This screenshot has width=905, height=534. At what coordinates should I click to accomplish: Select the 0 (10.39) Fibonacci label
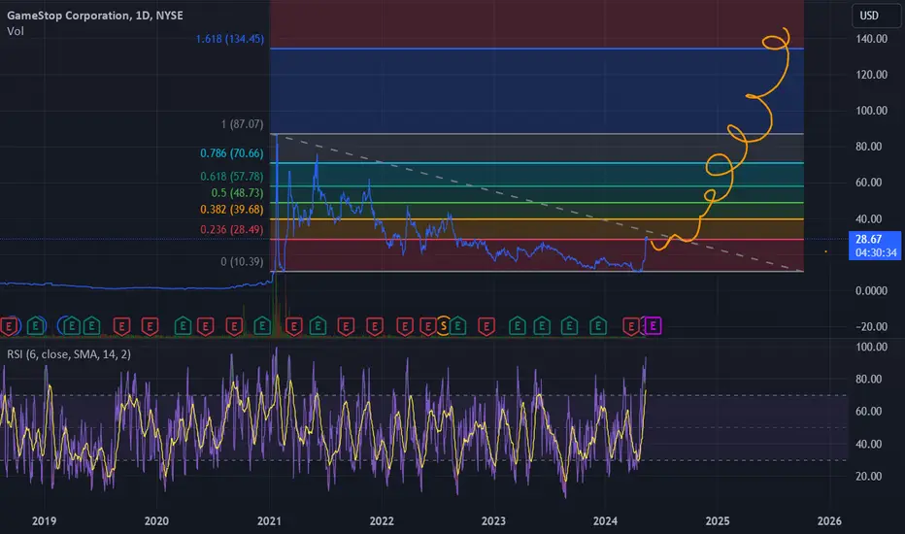click(242, 261)
